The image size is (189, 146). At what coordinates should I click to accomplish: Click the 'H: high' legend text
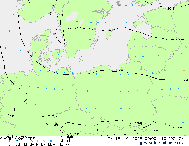66,137
